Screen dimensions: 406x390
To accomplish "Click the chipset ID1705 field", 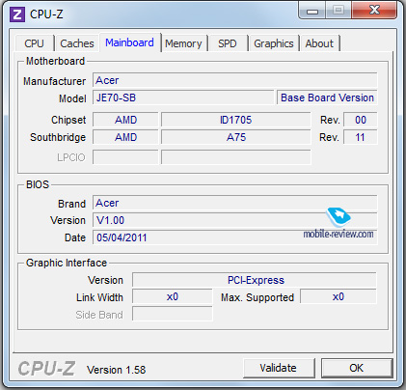I will pos(236,120).
